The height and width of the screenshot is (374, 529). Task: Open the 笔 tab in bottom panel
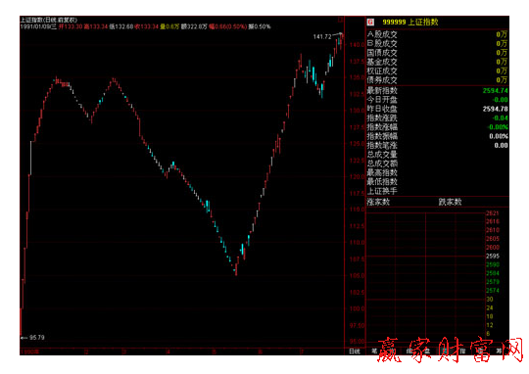[x=374, y=351]
